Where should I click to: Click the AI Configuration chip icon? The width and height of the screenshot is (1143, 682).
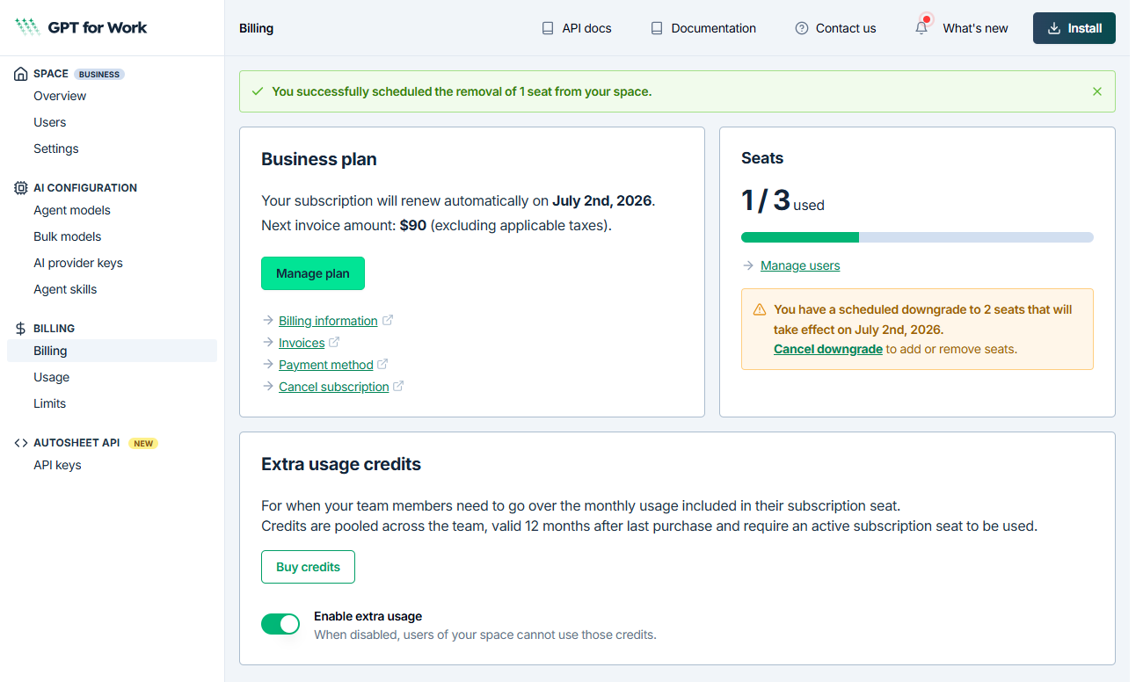point(21,188)
